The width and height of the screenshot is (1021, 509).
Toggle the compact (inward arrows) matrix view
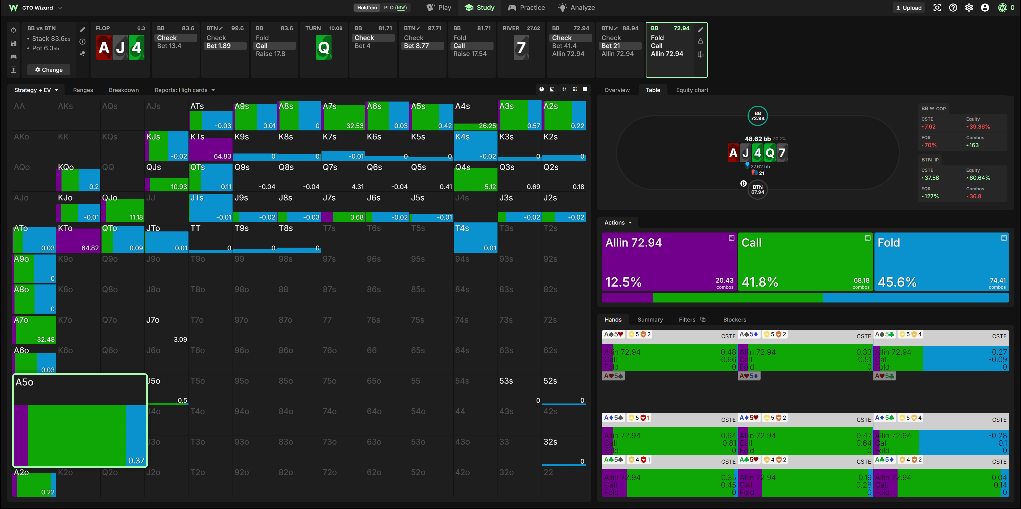click(564, 89)
